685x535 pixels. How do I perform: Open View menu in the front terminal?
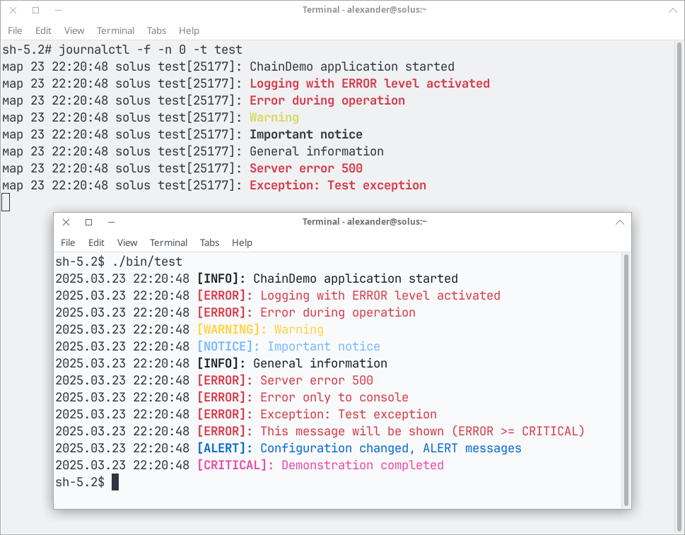coord(127,242)
